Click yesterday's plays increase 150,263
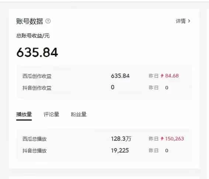Image resolution: width=209 pixels, height=179 pixels. pos(175,139)
